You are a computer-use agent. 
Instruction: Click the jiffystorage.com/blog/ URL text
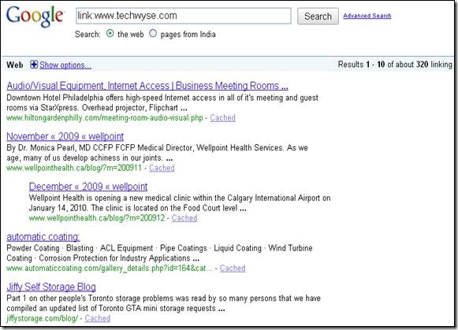pyautogui.click(x=42, y=318)
